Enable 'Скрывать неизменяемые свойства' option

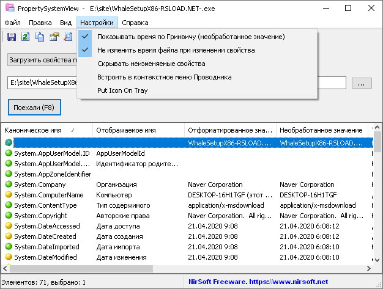point(197,64)
